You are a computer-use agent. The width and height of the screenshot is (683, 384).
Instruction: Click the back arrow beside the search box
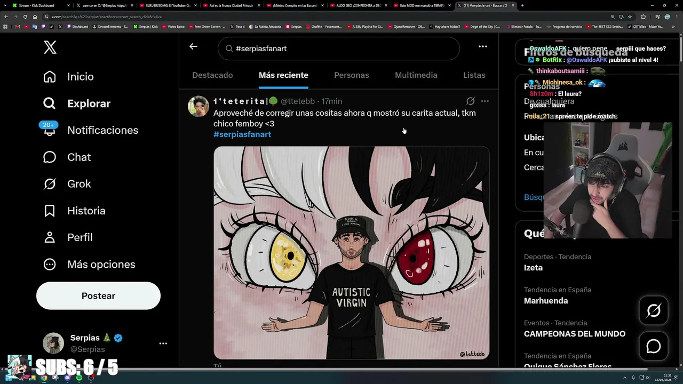pos(193,46)
